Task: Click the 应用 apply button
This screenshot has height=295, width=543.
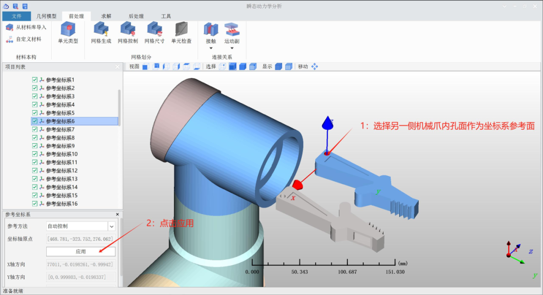Action: tap(80, 252)
